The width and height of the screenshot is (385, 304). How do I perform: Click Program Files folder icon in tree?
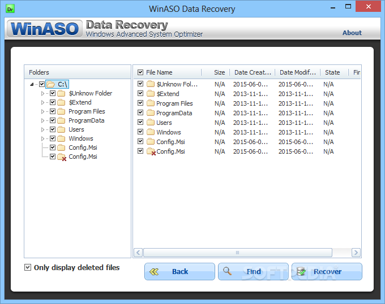(x=61, y=111)
